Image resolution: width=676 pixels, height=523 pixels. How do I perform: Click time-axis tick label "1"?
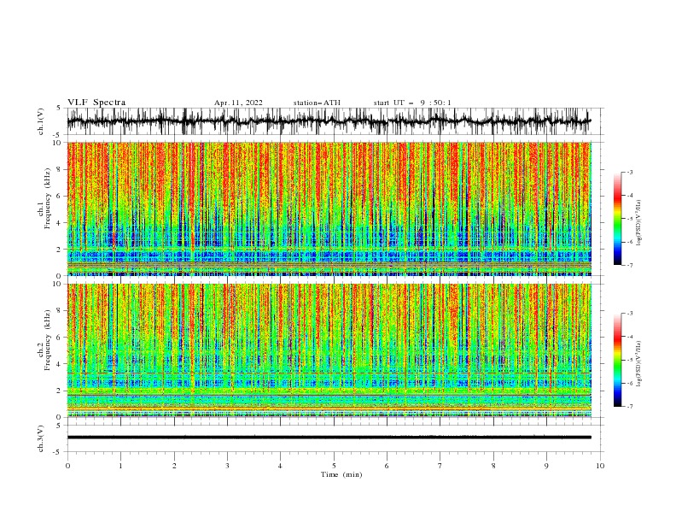coord(120,466)
